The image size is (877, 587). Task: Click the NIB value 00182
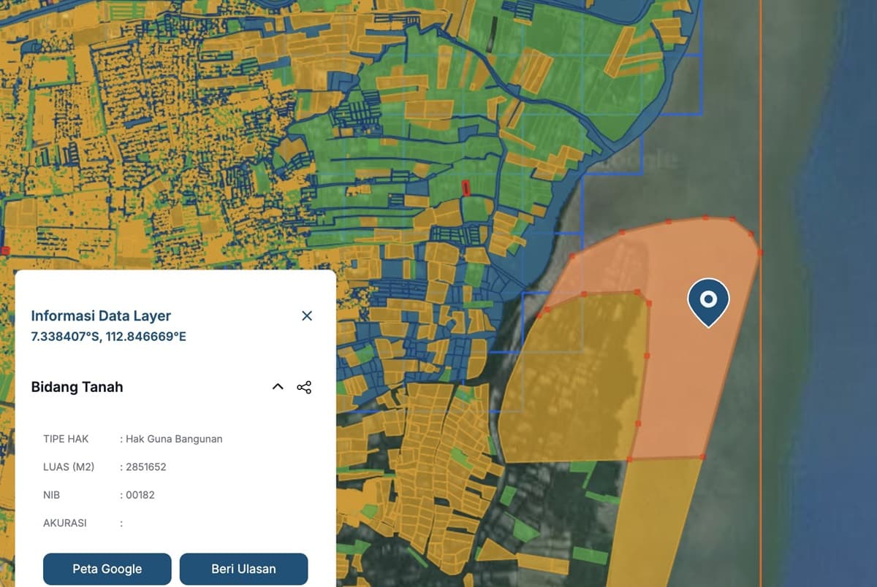pyautogui.click(x=140, y=495)
